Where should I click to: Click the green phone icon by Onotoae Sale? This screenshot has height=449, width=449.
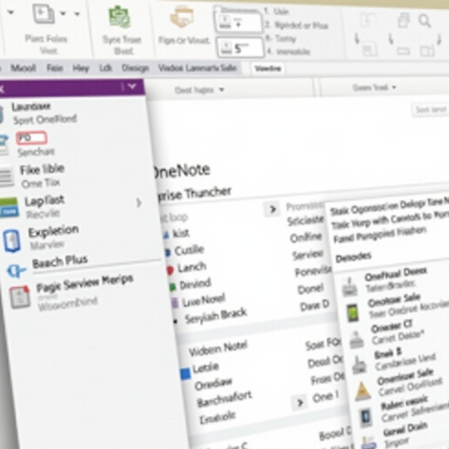(x=353, y=313)
